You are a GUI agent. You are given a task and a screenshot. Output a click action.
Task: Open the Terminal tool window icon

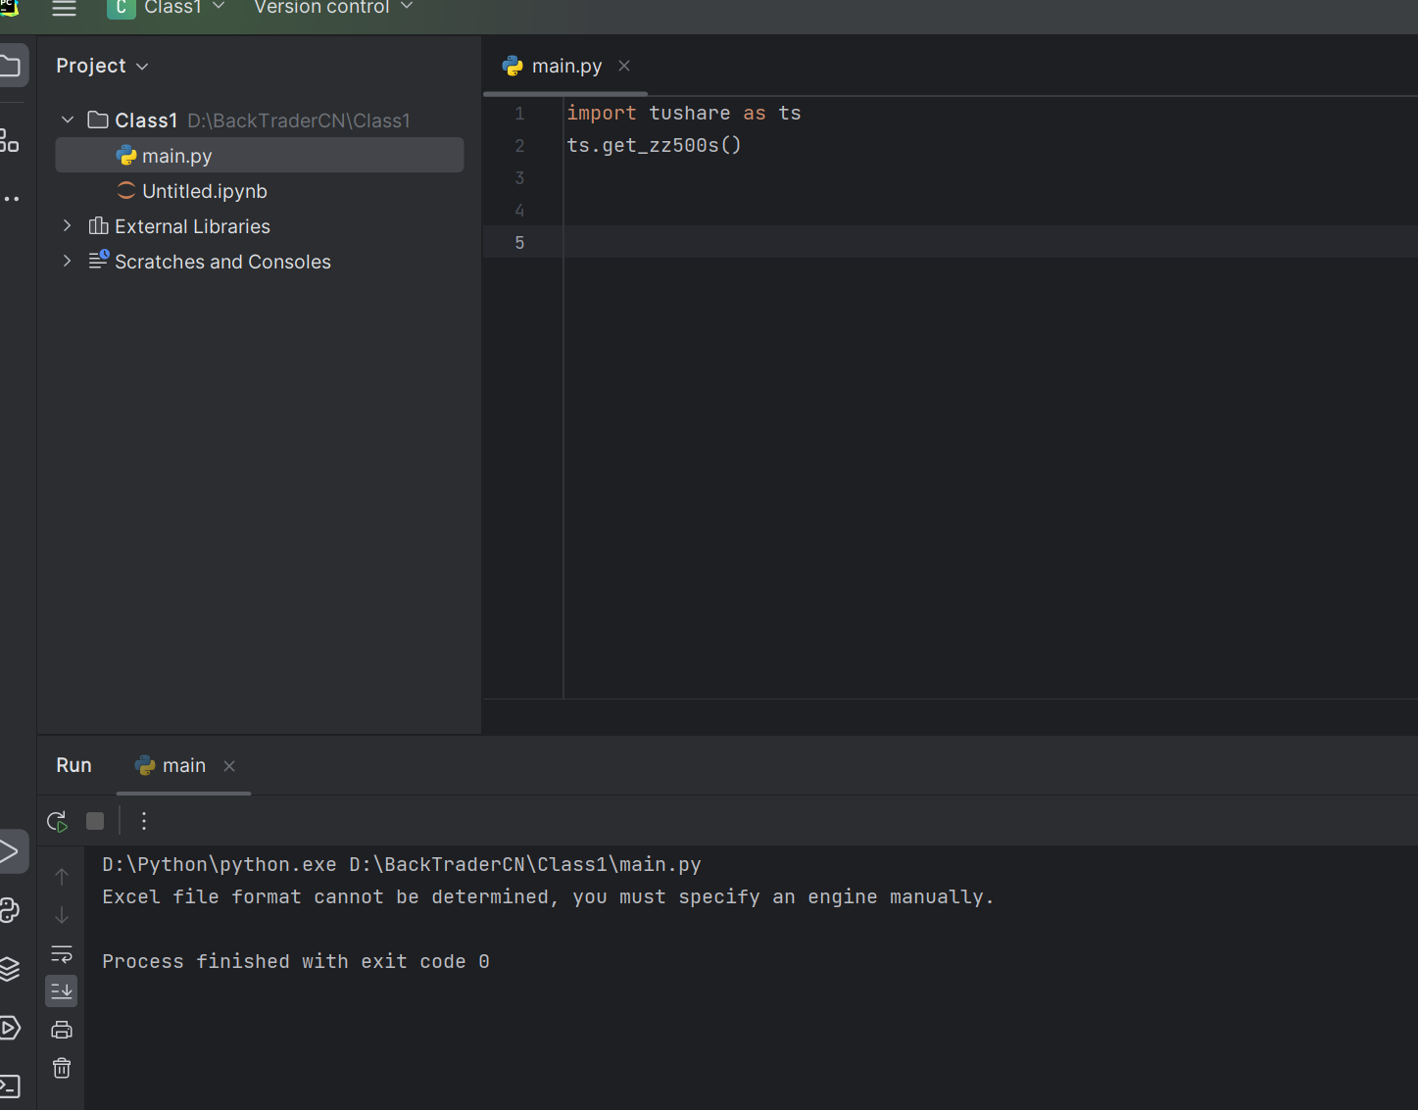10,1086
